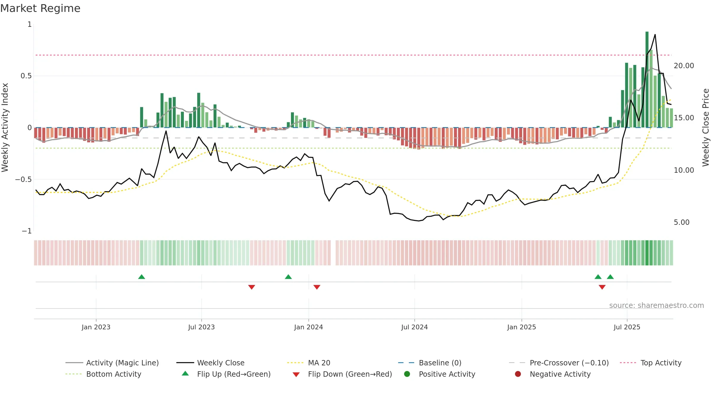Click the 15.00 price axis label
714x402 pixels.
(x=684, y=118)
